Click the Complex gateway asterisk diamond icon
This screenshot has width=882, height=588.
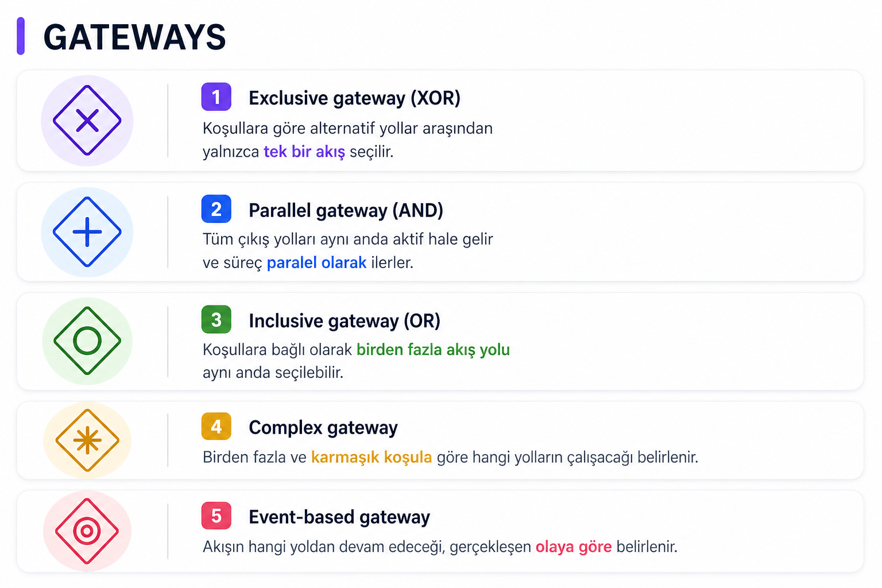tap(87, 440)
